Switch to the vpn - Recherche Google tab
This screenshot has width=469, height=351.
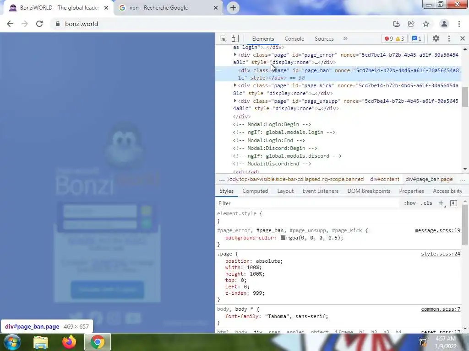point(168,8)
